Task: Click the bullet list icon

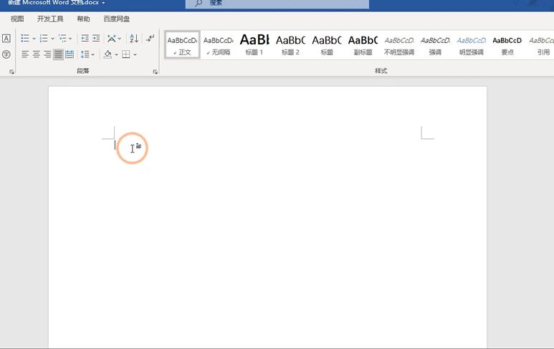Action: (24, 39)
